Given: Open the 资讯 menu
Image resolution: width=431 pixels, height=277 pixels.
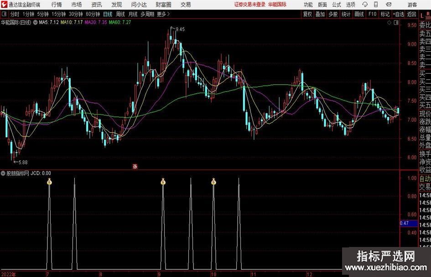Looking at the screenshot, I should pos(97,5).
